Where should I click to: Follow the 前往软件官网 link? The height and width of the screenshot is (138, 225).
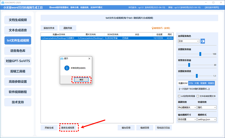click(x=212, y=8)
